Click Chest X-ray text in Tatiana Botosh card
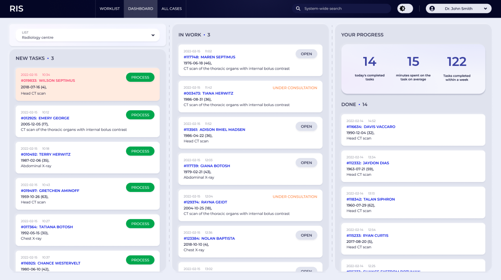501x280 pixels. point(31,239)
